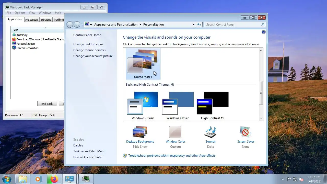Open the File menu in Task Manager

pyautogui.click(x=9, y=13)
